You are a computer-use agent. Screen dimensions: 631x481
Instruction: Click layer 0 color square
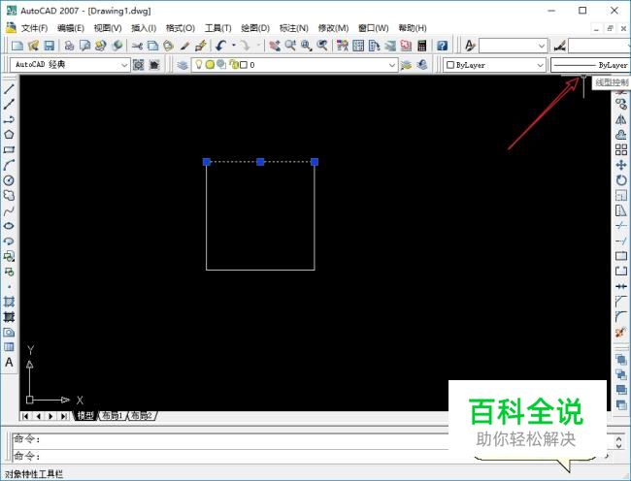(244, 65)
